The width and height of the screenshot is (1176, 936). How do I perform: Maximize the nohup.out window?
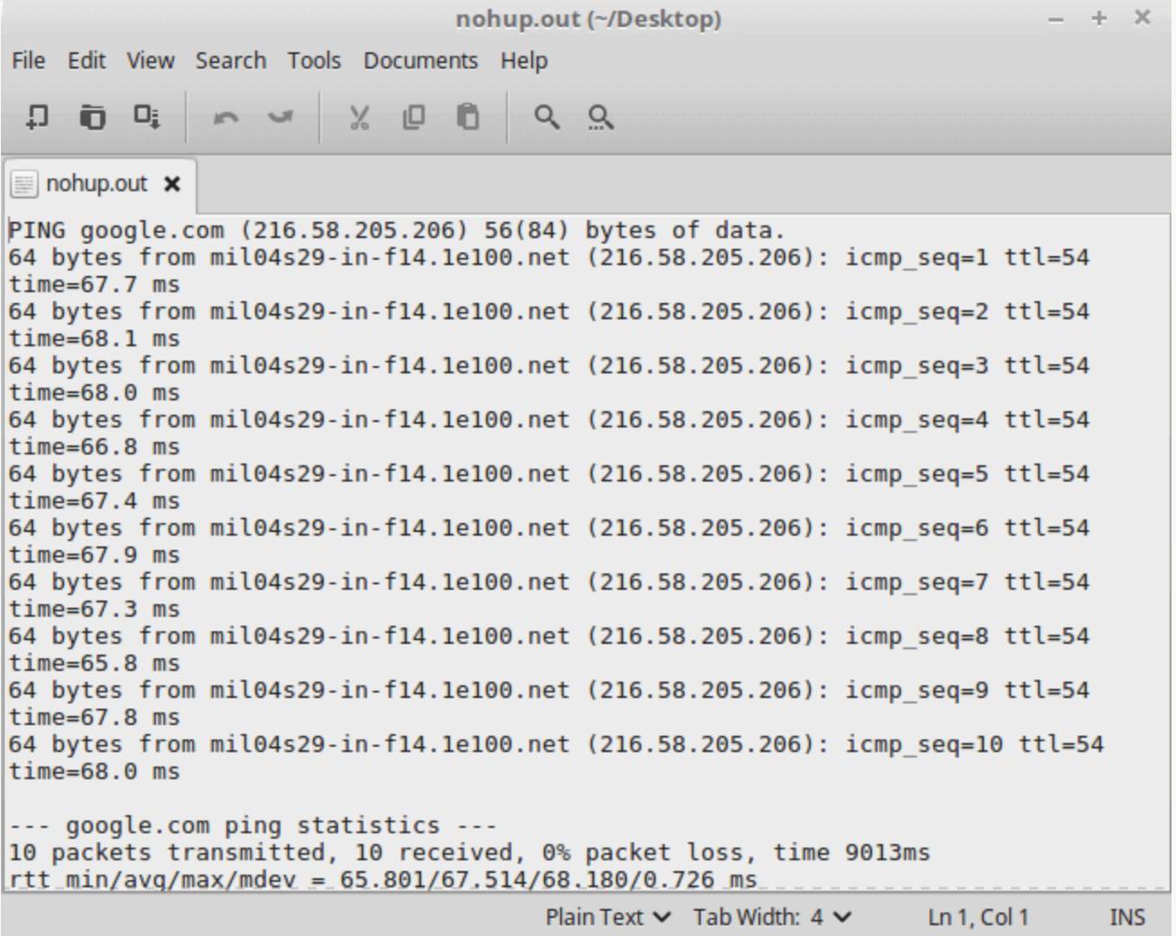(1098, 19)
